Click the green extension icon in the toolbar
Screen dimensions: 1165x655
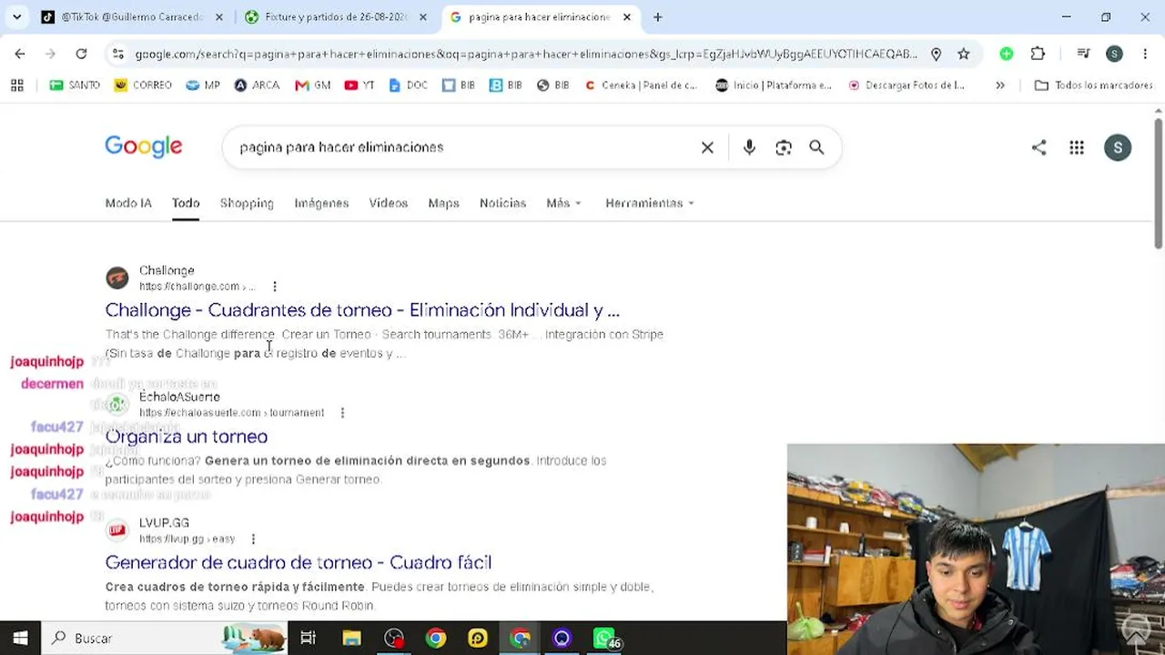point(1007,54)
